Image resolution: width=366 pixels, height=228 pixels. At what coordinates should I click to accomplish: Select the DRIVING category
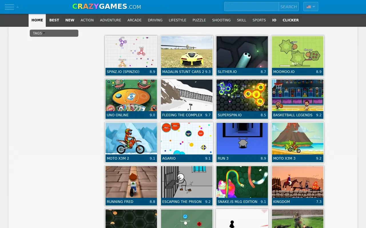coord(155,20)
